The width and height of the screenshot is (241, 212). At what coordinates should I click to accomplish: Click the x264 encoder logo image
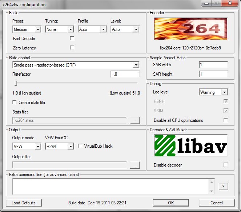[190, 29]
